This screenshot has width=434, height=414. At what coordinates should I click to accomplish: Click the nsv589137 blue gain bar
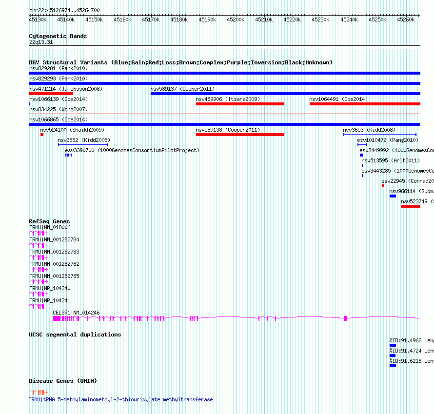(285, 94)
